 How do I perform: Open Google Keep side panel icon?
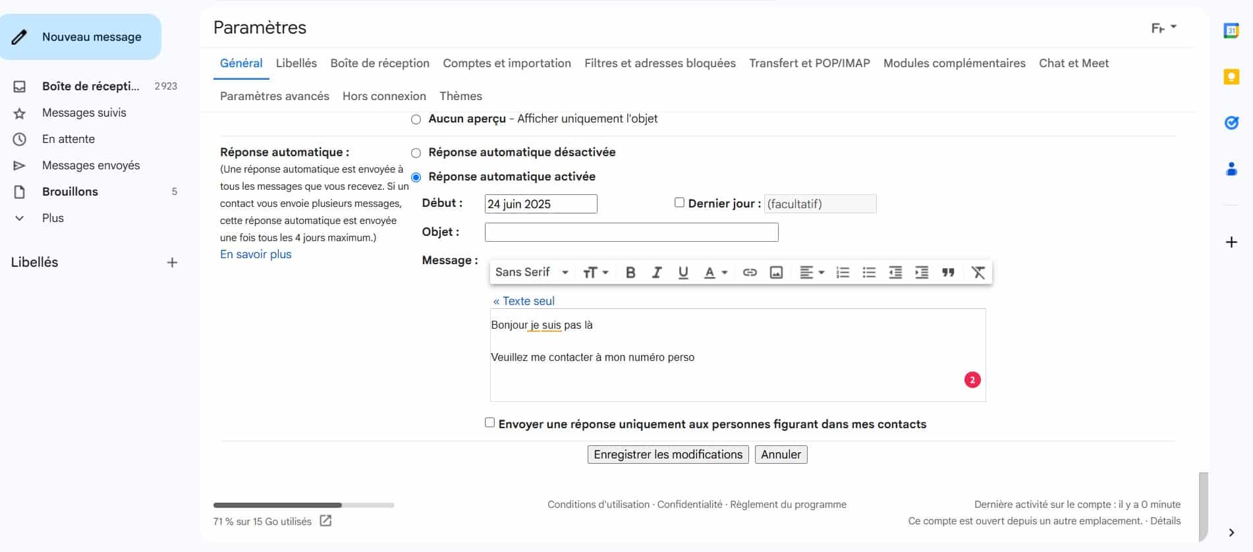click(1231, 77)
